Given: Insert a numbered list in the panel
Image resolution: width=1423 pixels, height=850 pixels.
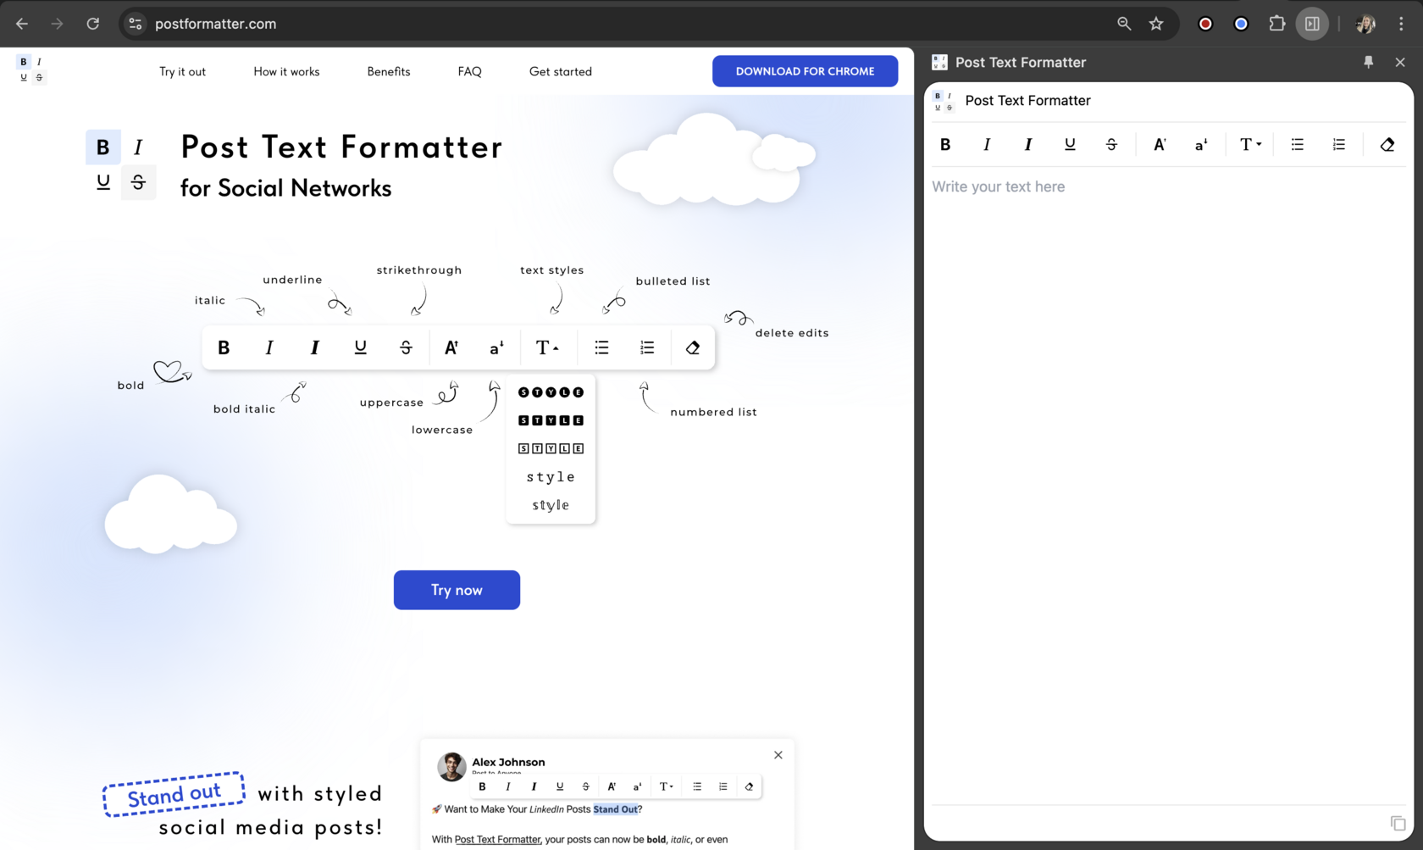Looking at the screenshot, I should [1338, 144].
